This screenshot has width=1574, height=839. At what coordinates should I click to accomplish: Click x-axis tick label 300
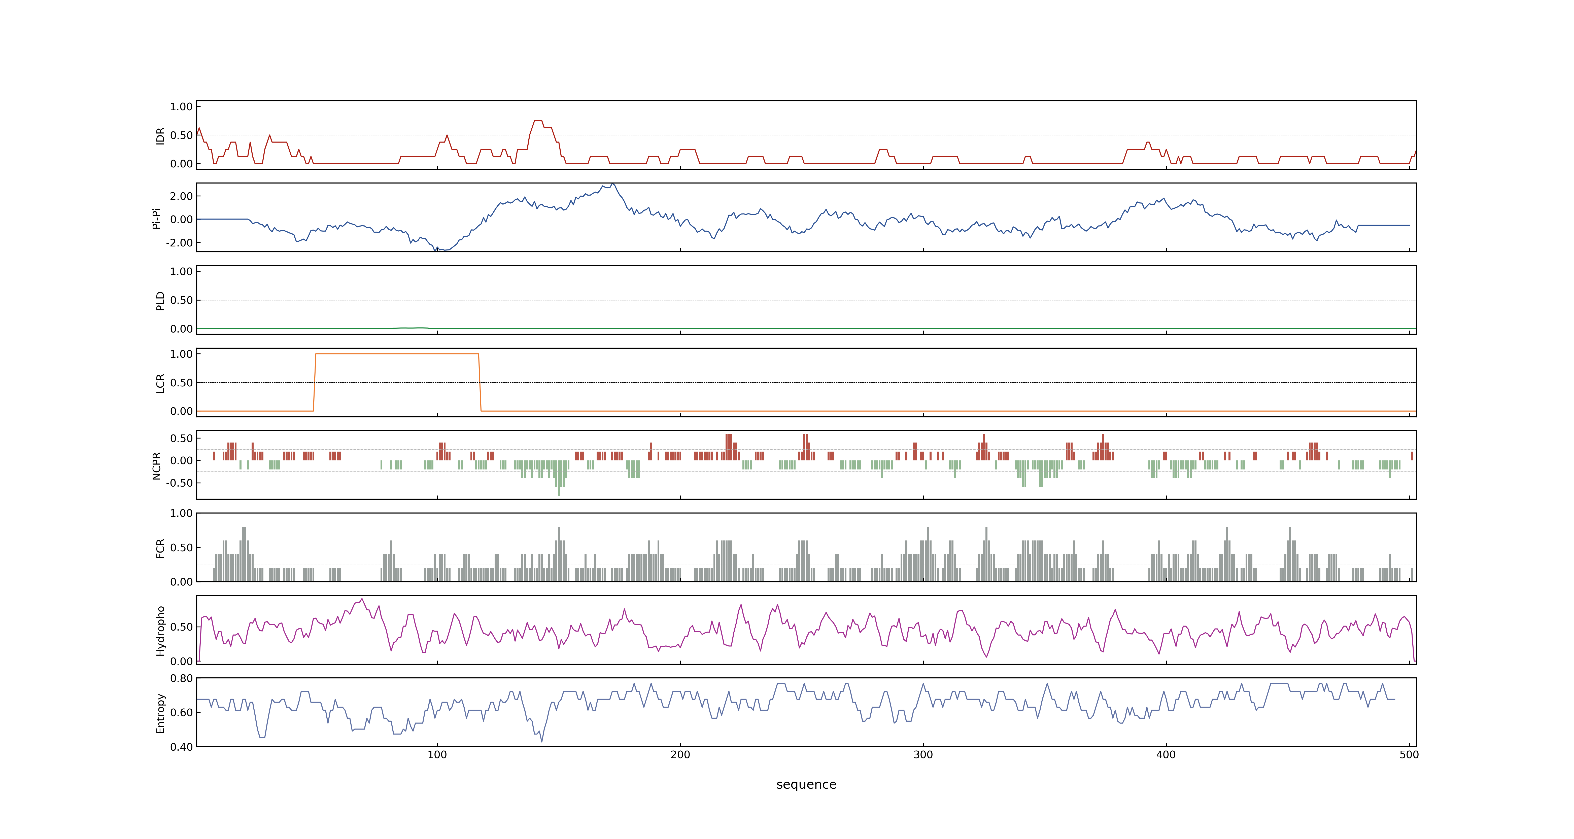pyautogui.click(x=923, y=755)
